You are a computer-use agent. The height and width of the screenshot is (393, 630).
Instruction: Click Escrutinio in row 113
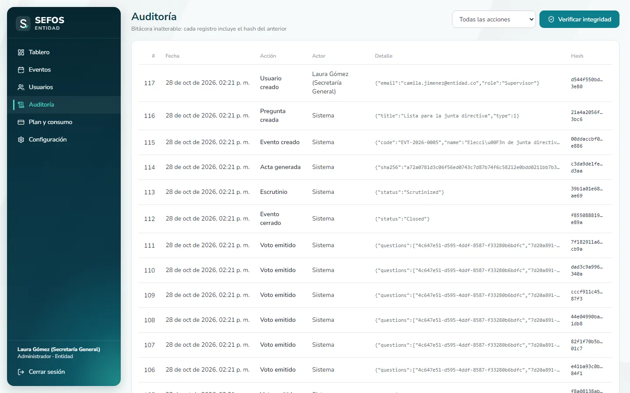[274, 192]
